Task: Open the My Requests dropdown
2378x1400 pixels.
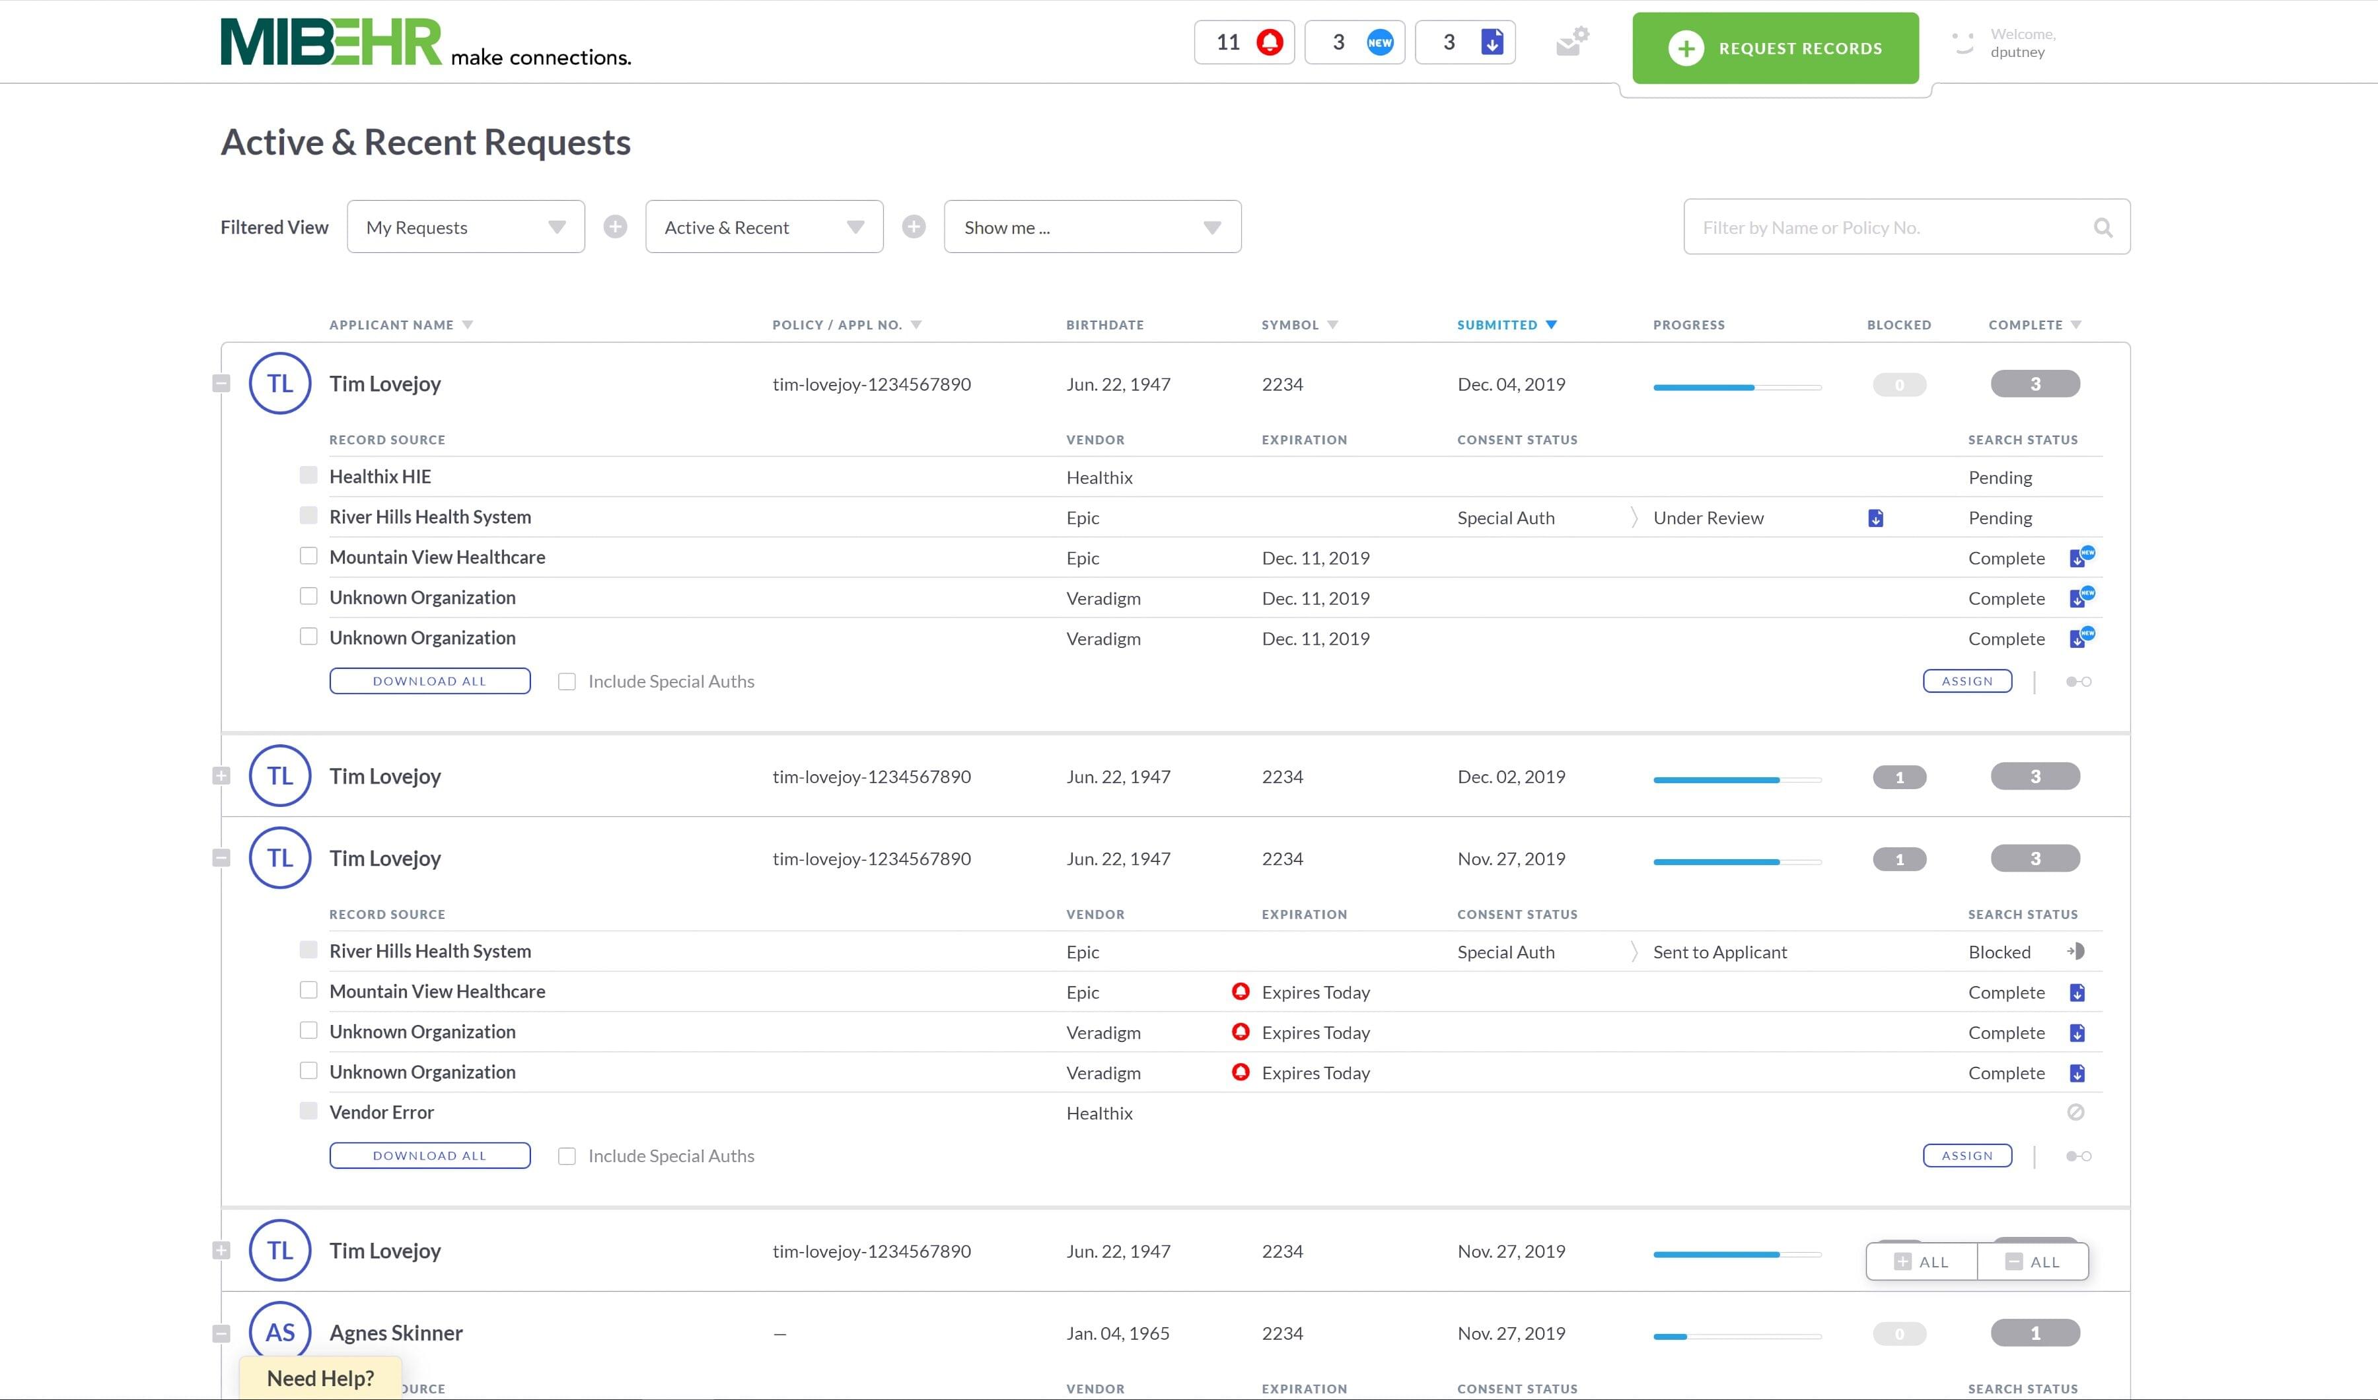Action: [x=465, y=227]
